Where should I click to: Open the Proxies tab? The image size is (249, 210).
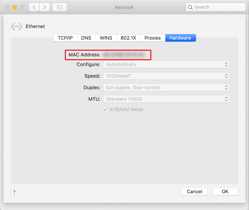point(153,38)
